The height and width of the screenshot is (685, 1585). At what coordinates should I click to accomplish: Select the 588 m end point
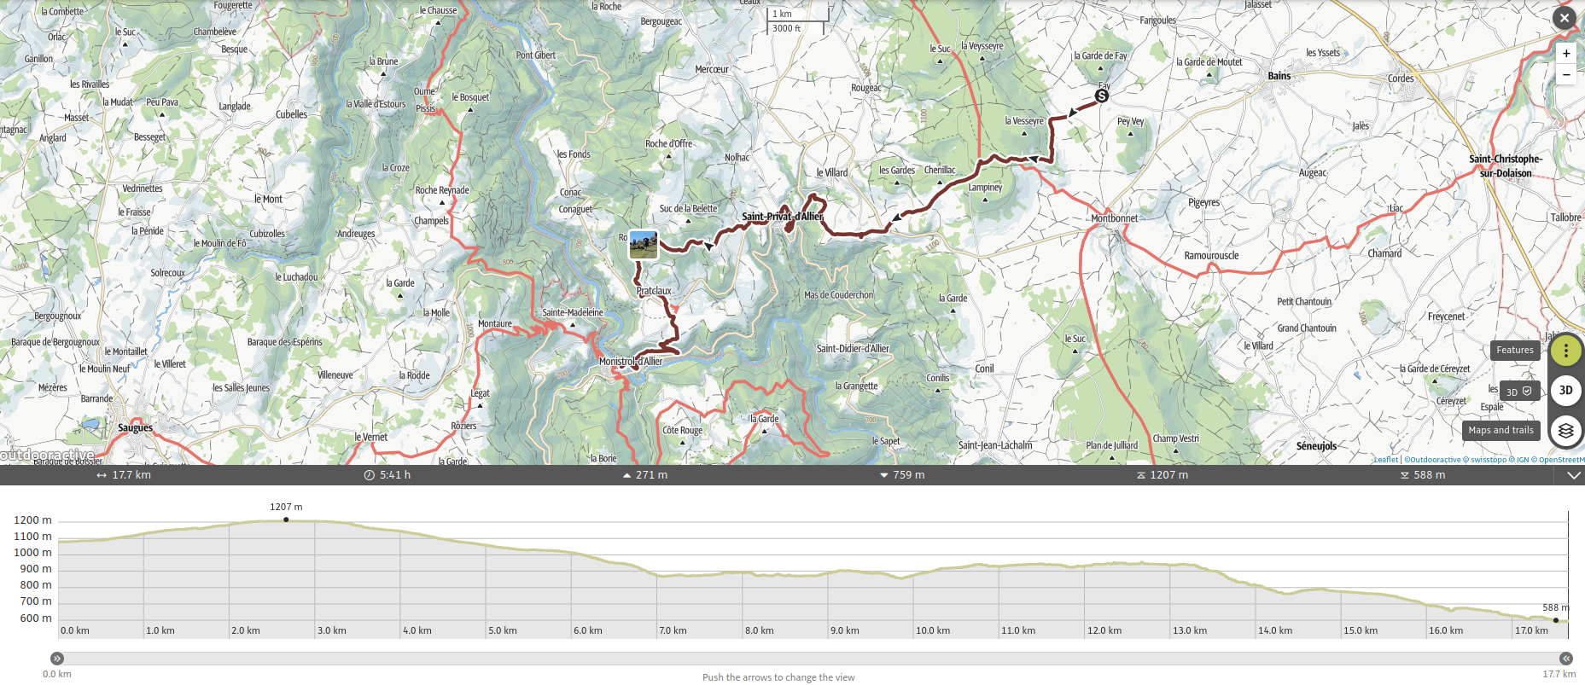1555,620
